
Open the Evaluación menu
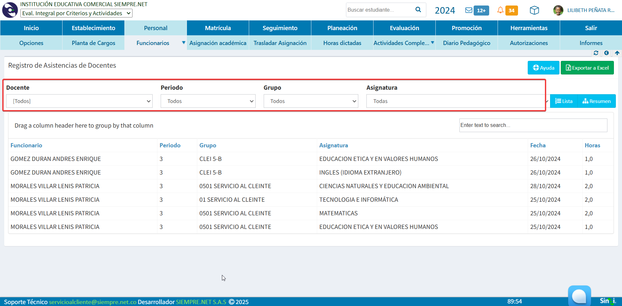coord(404,28)
